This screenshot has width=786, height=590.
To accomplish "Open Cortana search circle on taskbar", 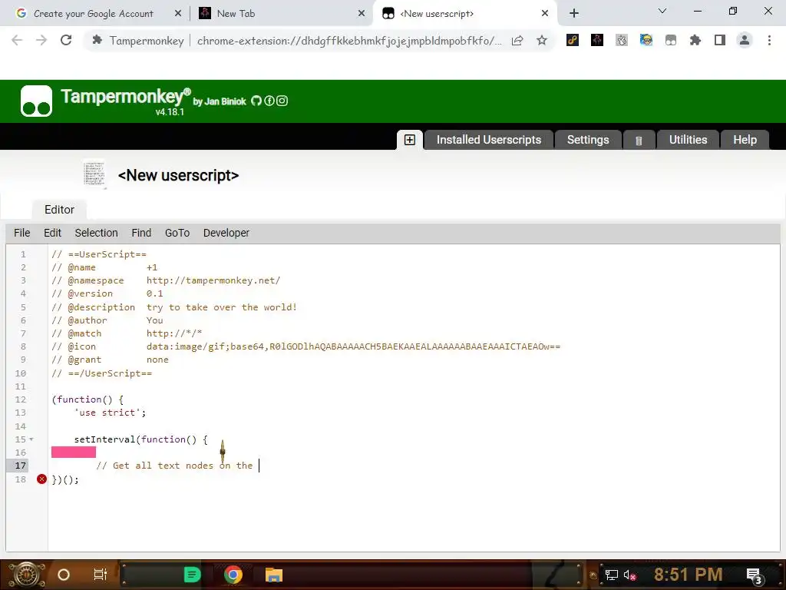I will 64,575.
